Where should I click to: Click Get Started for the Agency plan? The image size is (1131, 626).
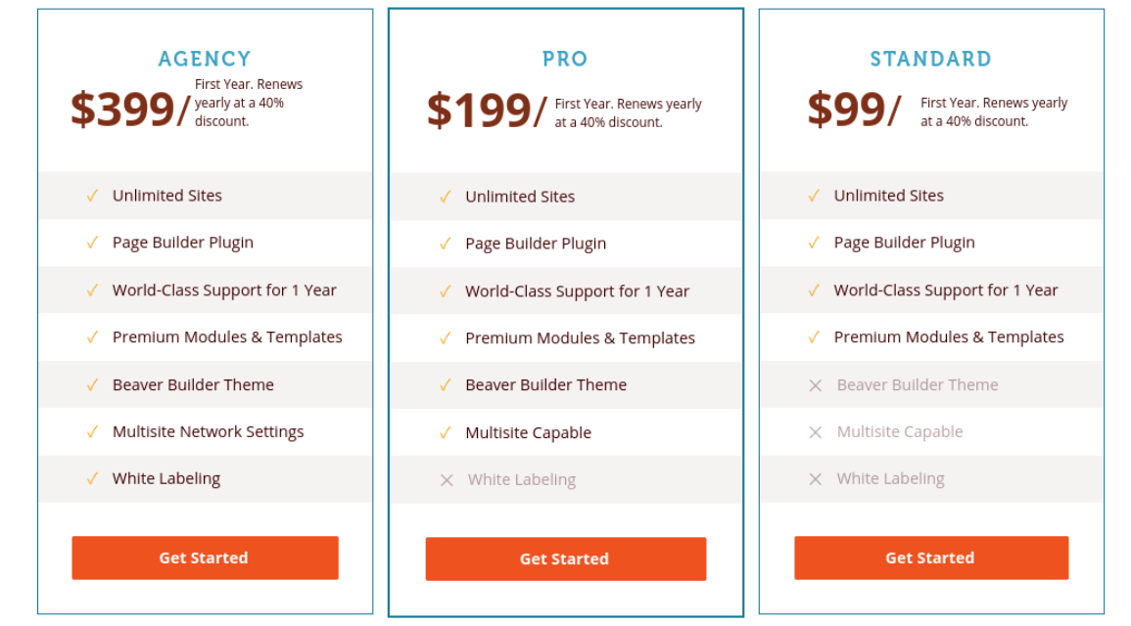pos(205,558)
